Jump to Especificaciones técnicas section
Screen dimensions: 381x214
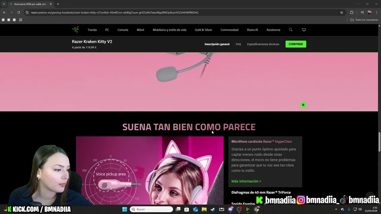[263, 44]
